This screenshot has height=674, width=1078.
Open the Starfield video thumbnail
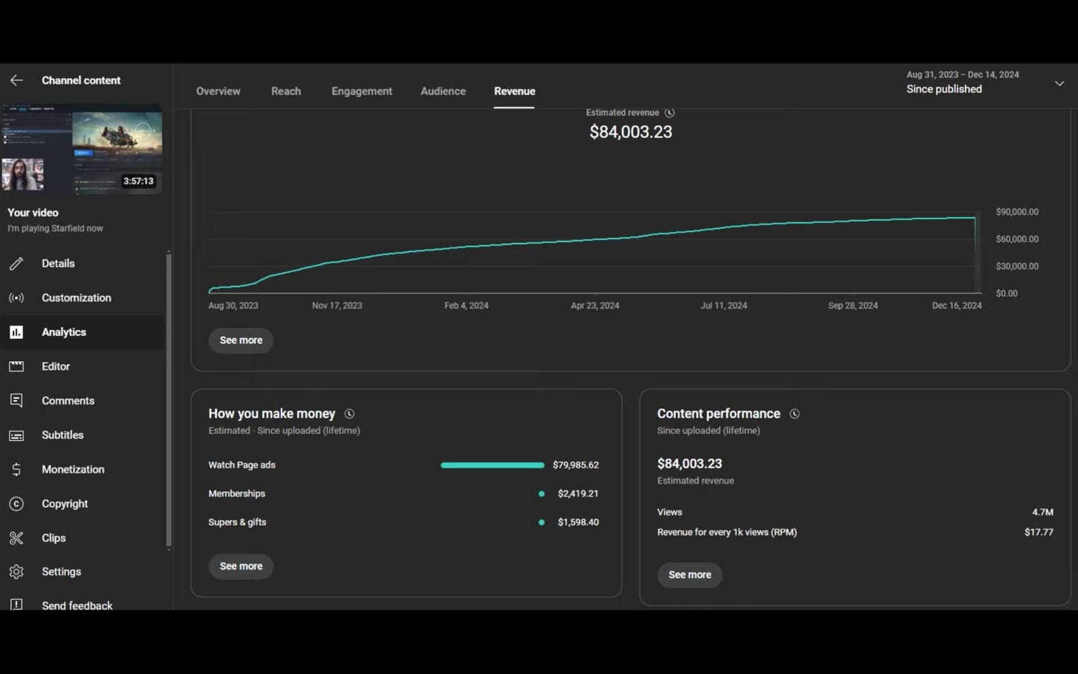point(82,150)
